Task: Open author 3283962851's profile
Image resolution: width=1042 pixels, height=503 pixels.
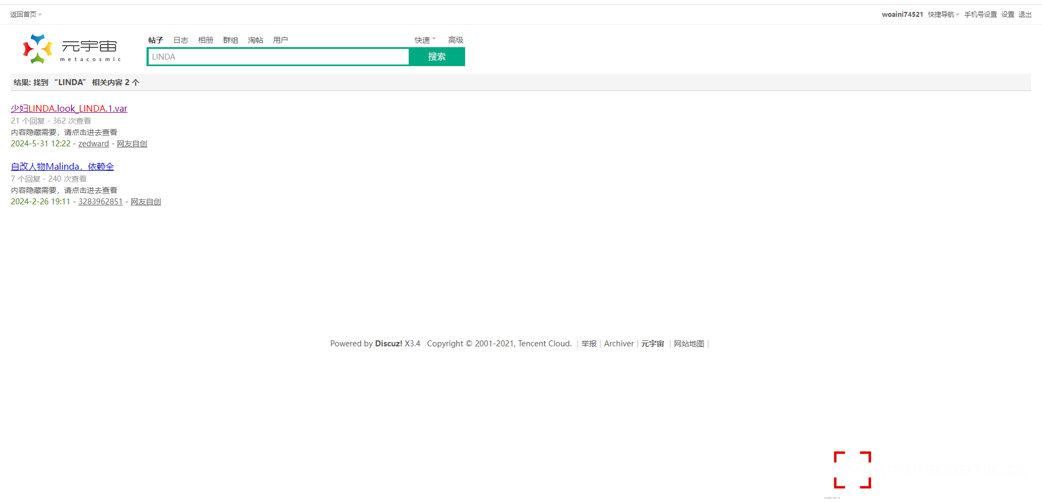Action: click(x=100, y=202)
